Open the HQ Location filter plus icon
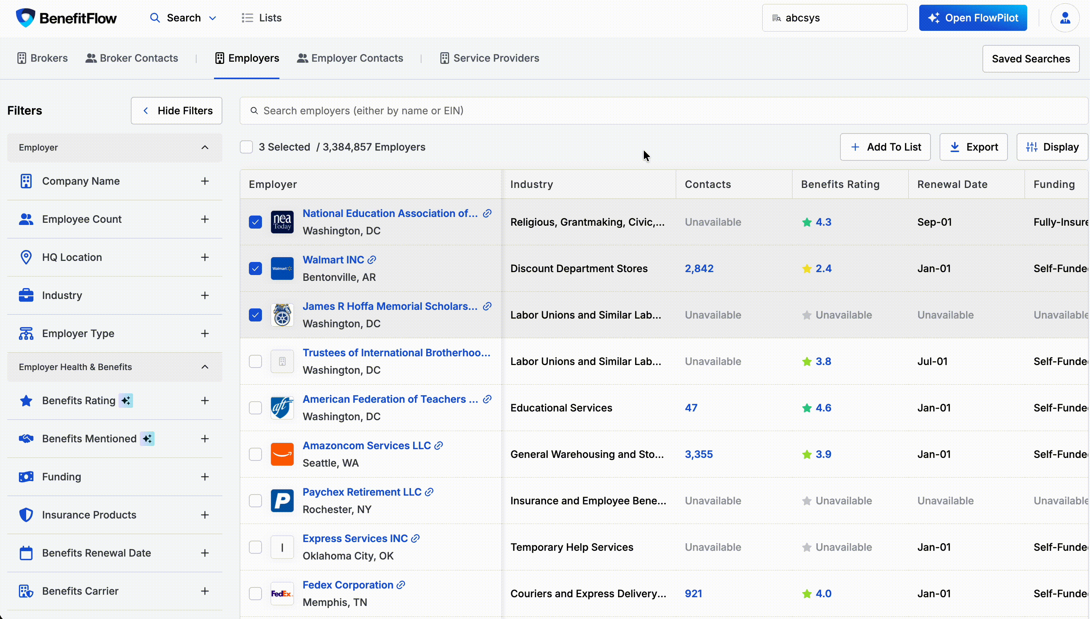 click(206, 257)
